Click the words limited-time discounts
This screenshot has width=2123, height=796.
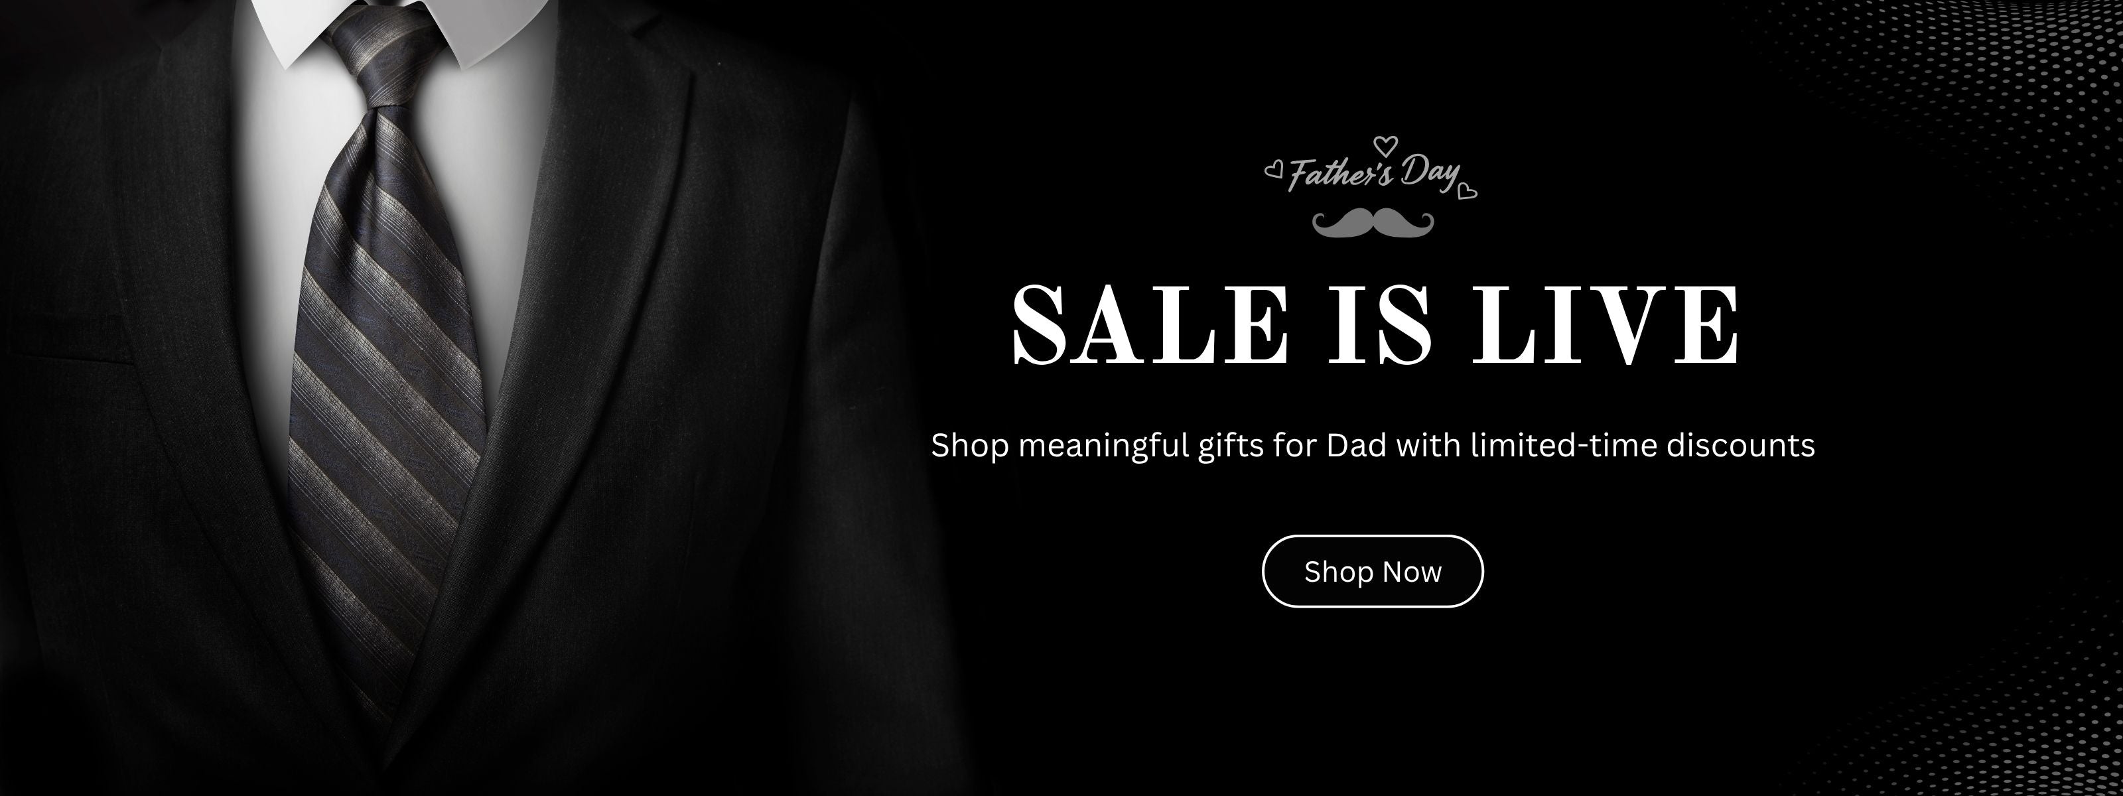tap(1643, 444)
